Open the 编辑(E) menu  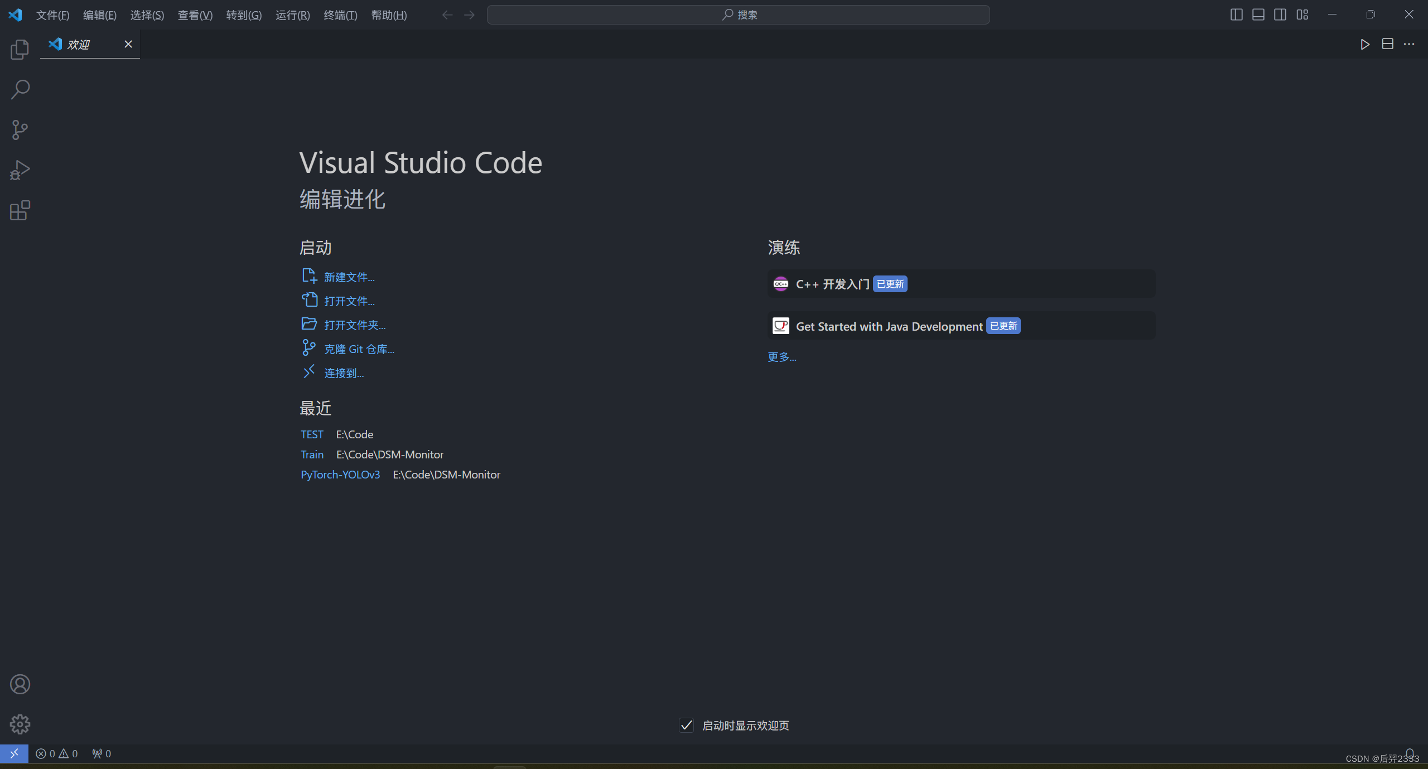(100, 15)
